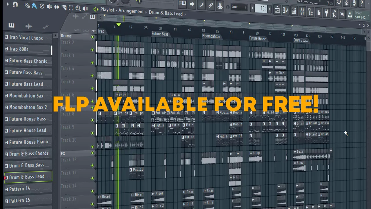Open the Mixer view icon
The width and height of the screenshot is (371, 209).
(x=302, y=11)
